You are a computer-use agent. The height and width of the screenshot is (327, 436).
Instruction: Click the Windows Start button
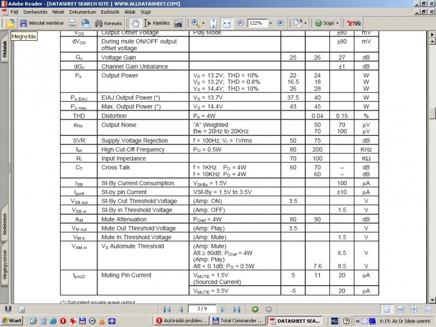(11, 320)
